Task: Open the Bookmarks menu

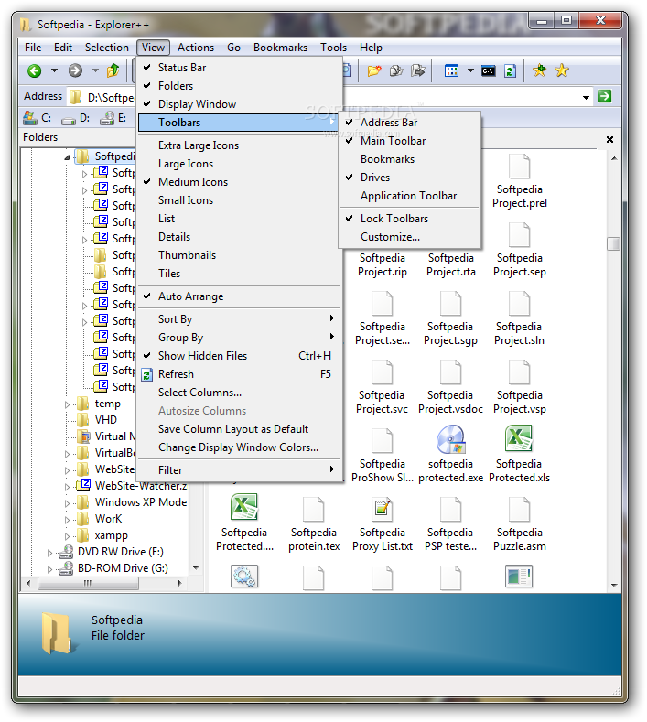Action: [x=280, y=48]
